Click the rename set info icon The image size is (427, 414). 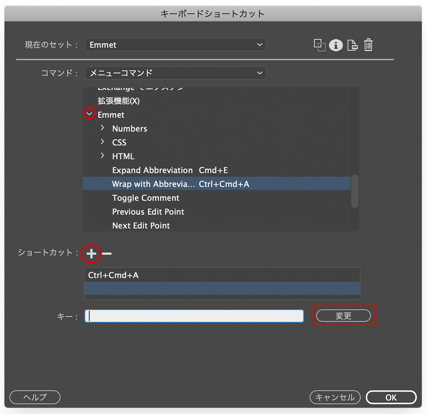(336, 45)
